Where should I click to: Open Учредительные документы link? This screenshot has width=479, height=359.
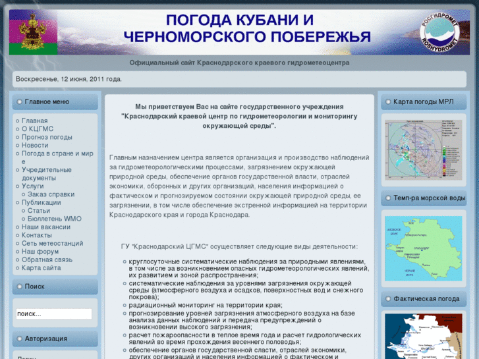[x=46, y=174]
